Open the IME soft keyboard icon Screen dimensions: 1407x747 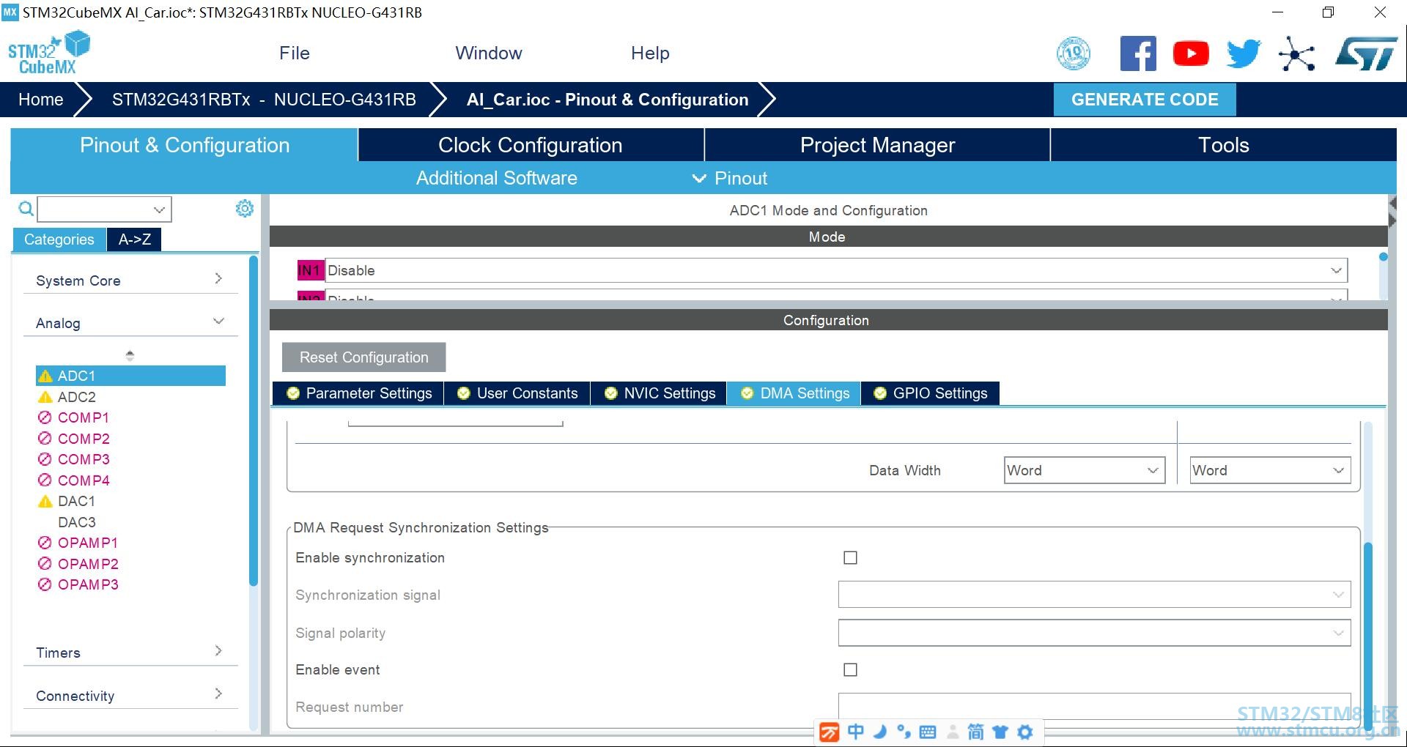(x=928, y=732)
